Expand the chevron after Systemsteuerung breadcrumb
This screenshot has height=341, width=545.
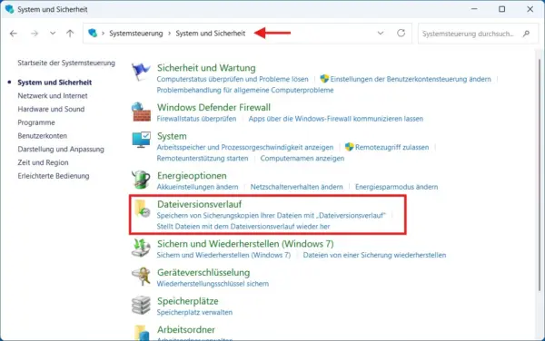170,34
